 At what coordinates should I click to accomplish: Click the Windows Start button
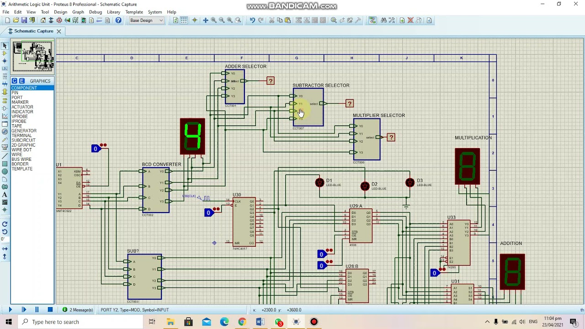9,322
